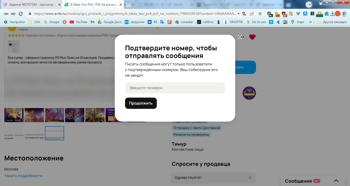
Task: Open the tab search dropdown button
Action: (309, 4)
